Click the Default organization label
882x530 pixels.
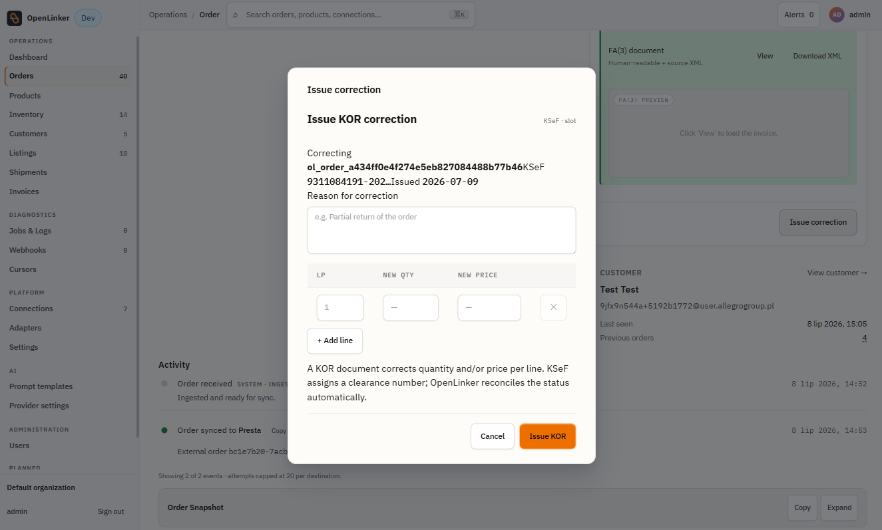[41, 487]
